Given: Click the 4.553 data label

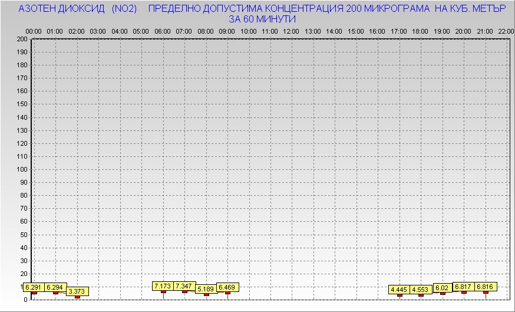Looking at the screenshot, I should pos(421,290).
